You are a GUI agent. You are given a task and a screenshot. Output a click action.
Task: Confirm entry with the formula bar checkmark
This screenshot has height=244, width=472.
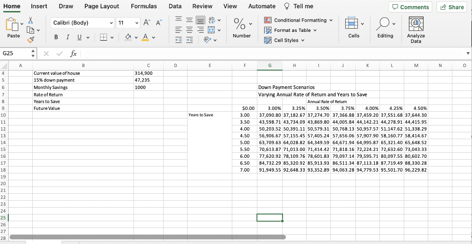click(x=59, y=54)
